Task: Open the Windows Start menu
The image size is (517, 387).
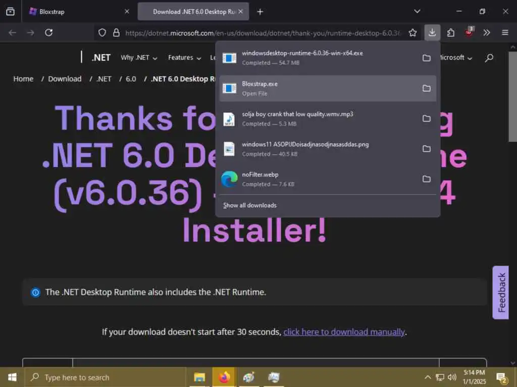Action: (x=12, y=377)
